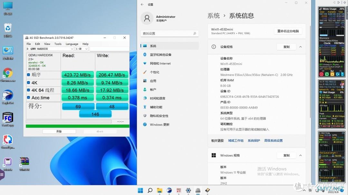
Task: Open the File menu in AS SSD
Action: [29, 44]
